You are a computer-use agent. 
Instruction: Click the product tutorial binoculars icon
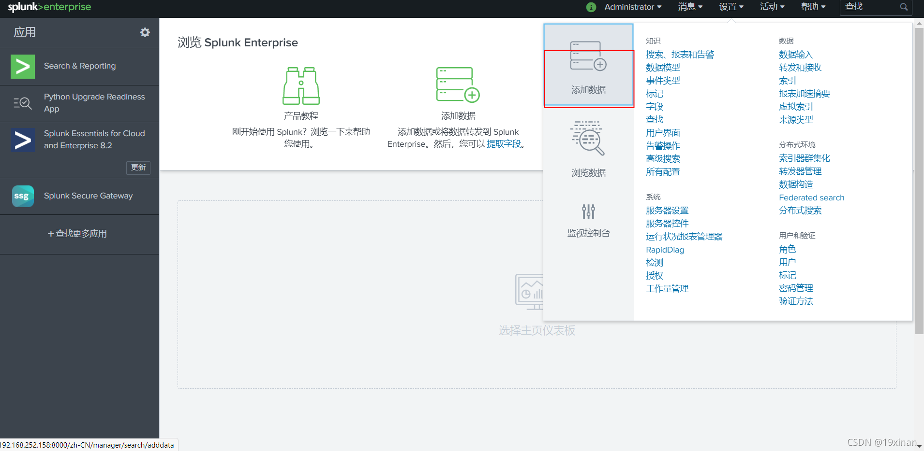click(301, 86)
